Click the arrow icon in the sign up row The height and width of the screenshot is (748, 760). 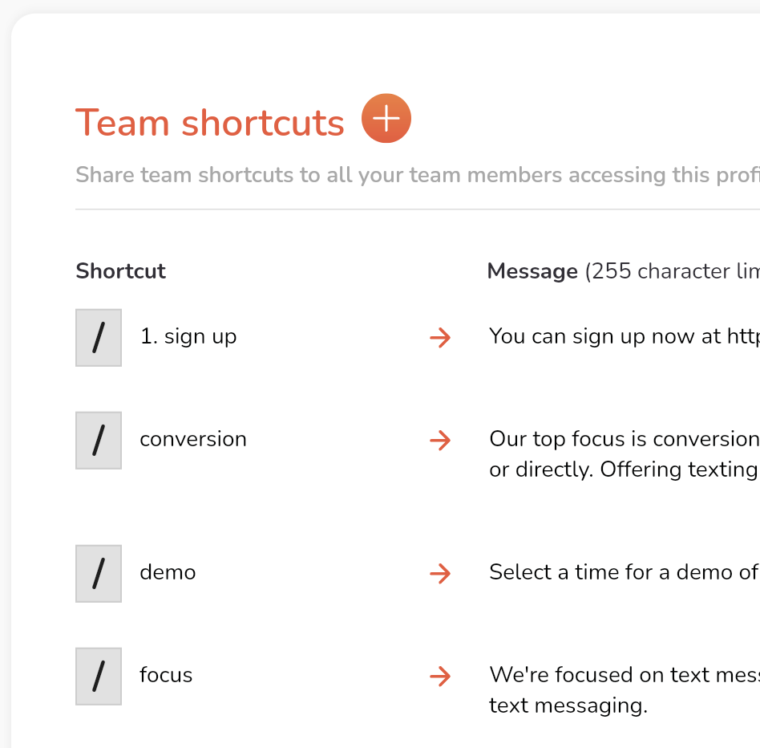(x=440, y=338)
